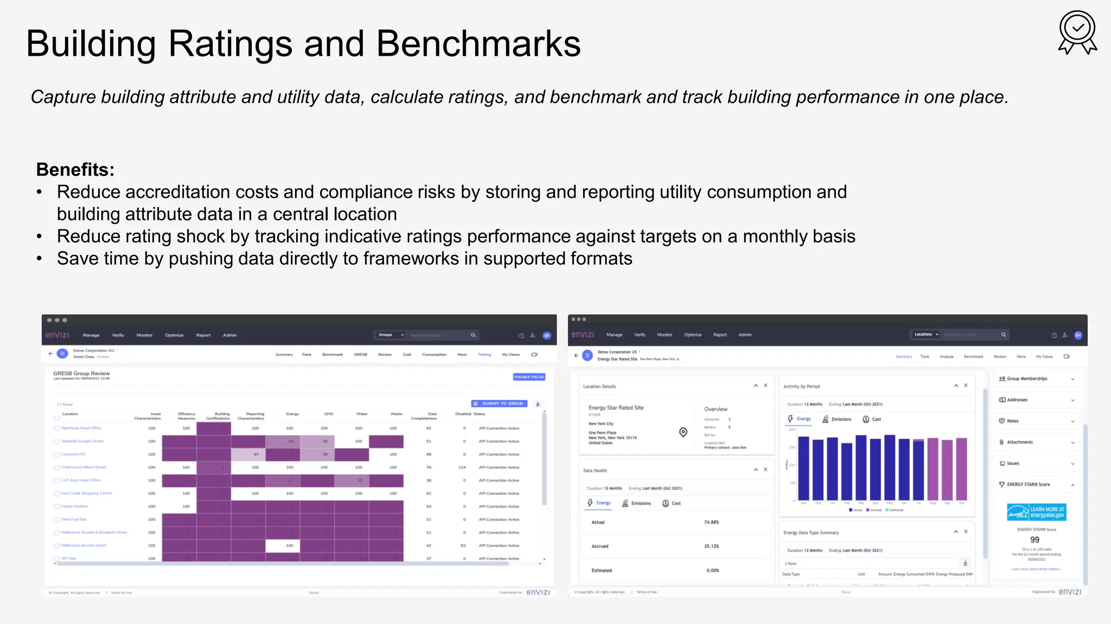Open the hamburger menu beside Demo Corporation US

pos(588,355)
